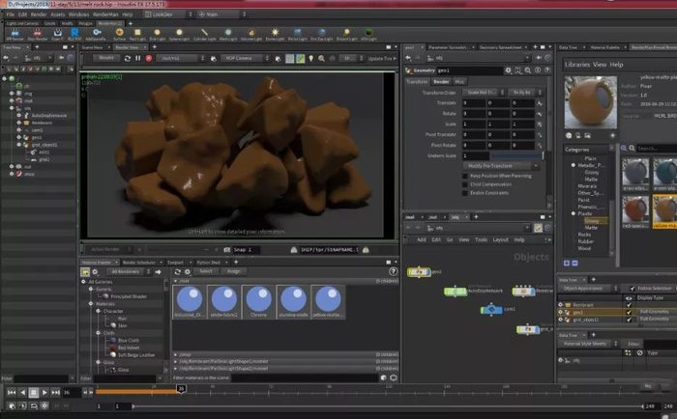Viewport: 677px width, 419px height.
Task: Collapse the /mat section in the material palette
Action: point(176,281)
